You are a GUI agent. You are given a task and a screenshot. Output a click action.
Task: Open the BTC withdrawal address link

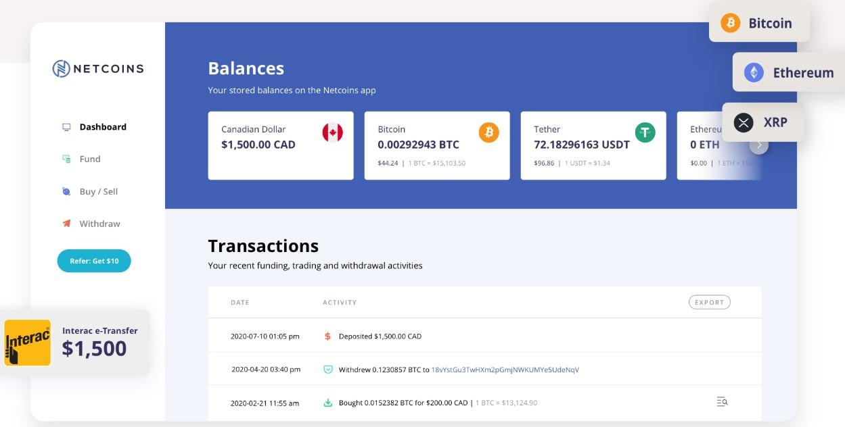click(505, 370)
